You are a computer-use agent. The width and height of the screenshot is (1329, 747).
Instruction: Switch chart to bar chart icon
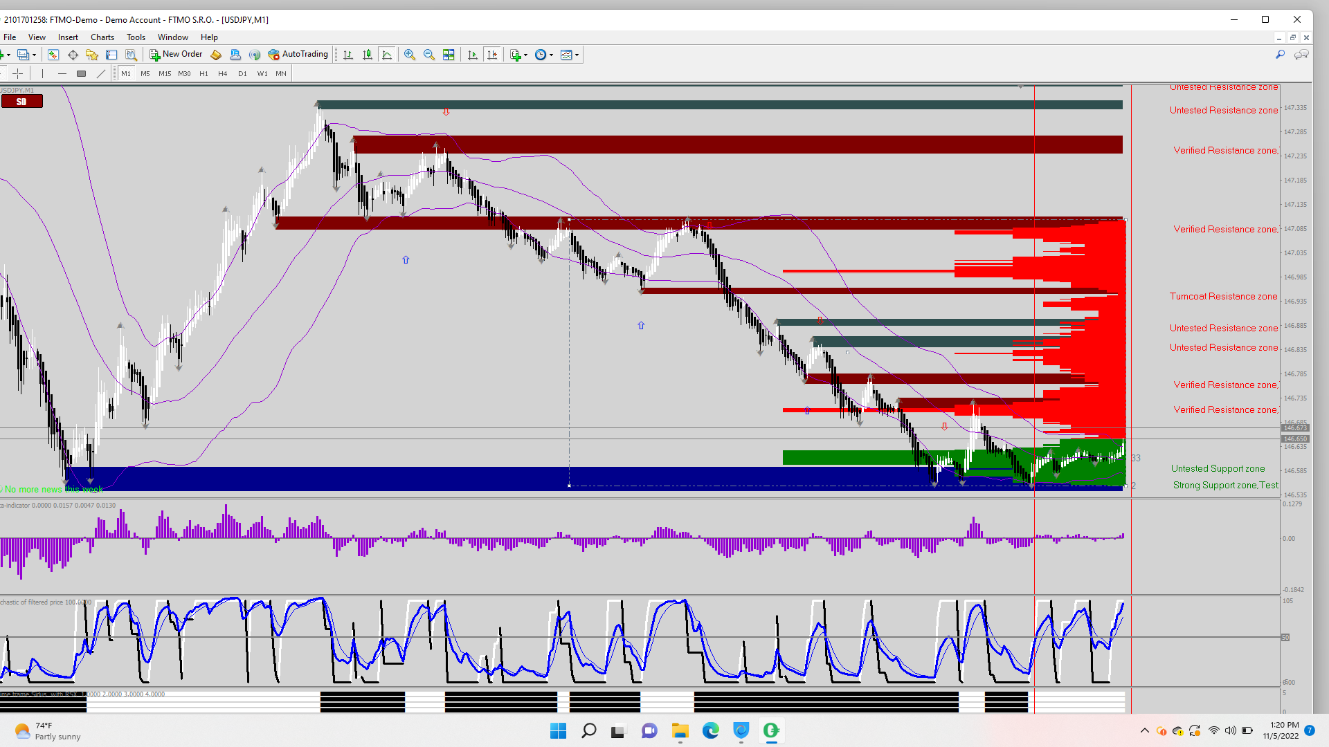[348, 55]
